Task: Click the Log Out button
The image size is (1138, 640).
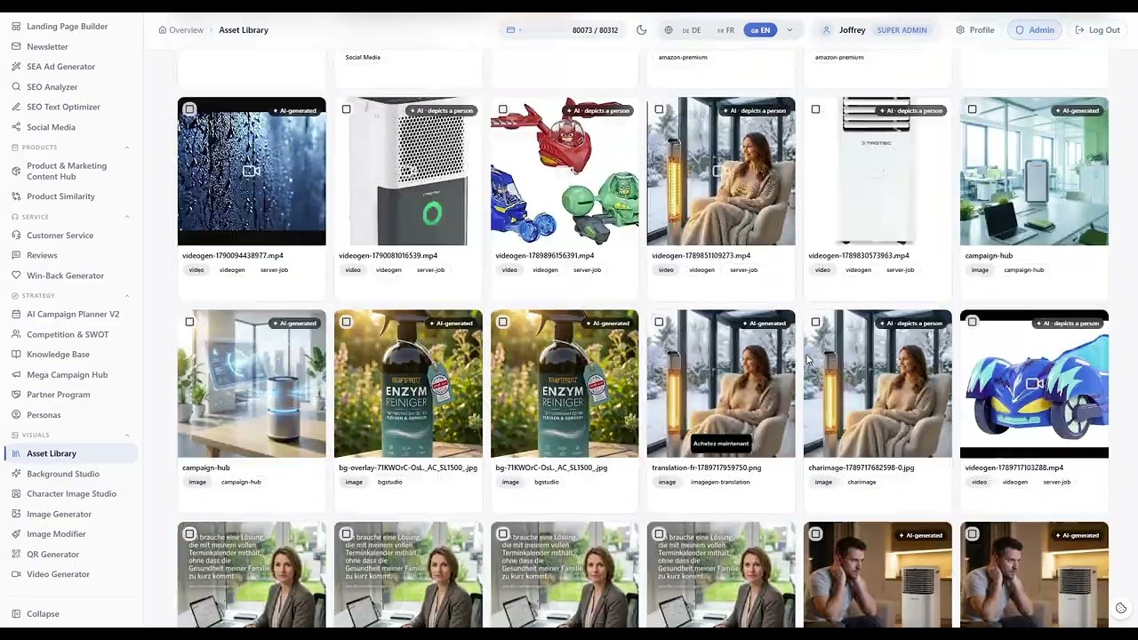Action: click(1097, 30)
